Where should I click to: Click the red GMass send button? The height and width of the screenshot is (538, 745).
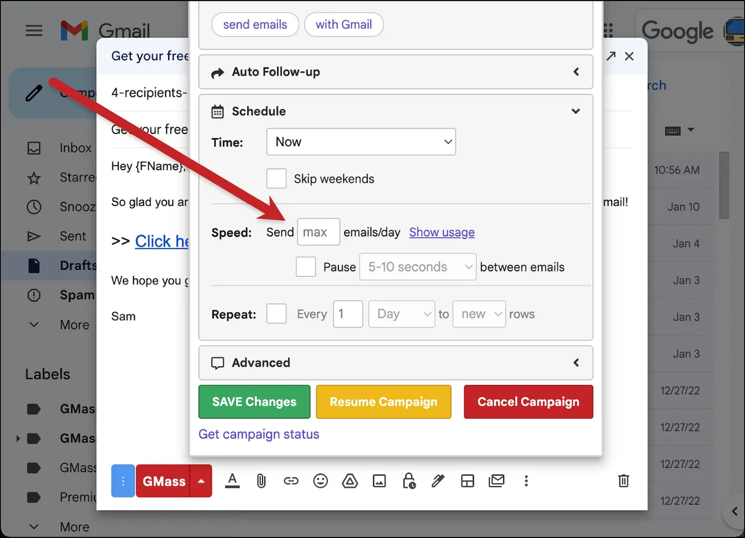click(163, 481)
